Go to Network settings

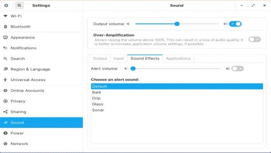(x=41, y=144)
